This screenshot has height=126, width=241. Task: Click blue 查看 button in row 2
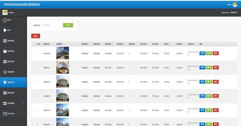(x=202, y=68)
